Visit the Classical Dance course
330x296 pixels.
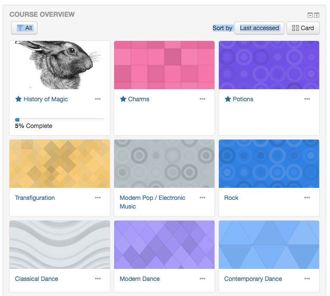point(37,279)
